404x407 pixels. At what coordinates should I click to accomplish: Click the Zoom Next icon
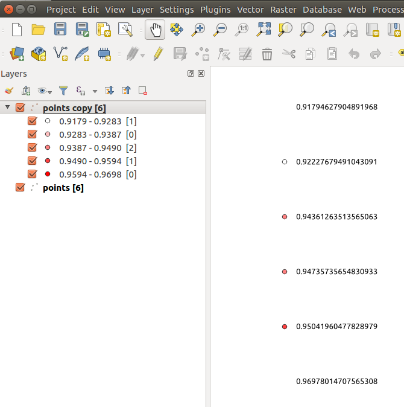coord(350,30)
